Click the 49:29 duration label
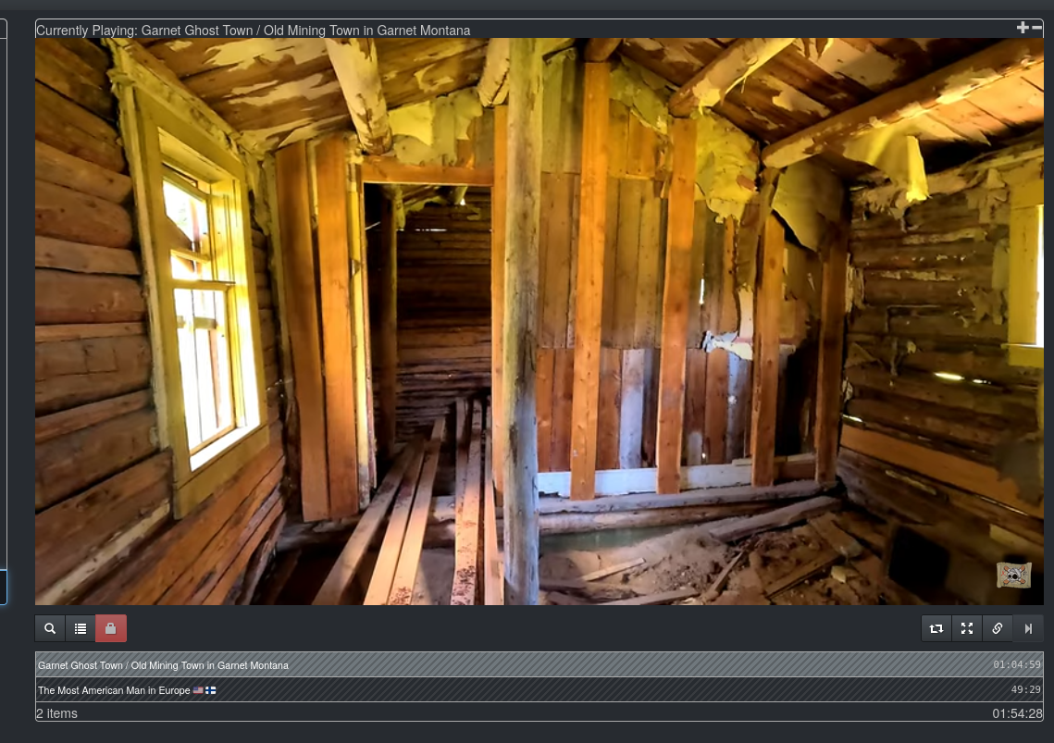The width and height of the screenshot is (1054, 743). [1025, 690]
